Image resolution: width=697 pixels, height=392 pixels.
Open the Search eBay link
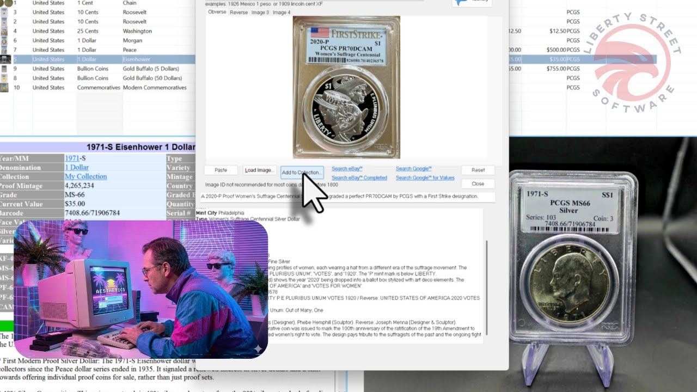click(347, 169)
